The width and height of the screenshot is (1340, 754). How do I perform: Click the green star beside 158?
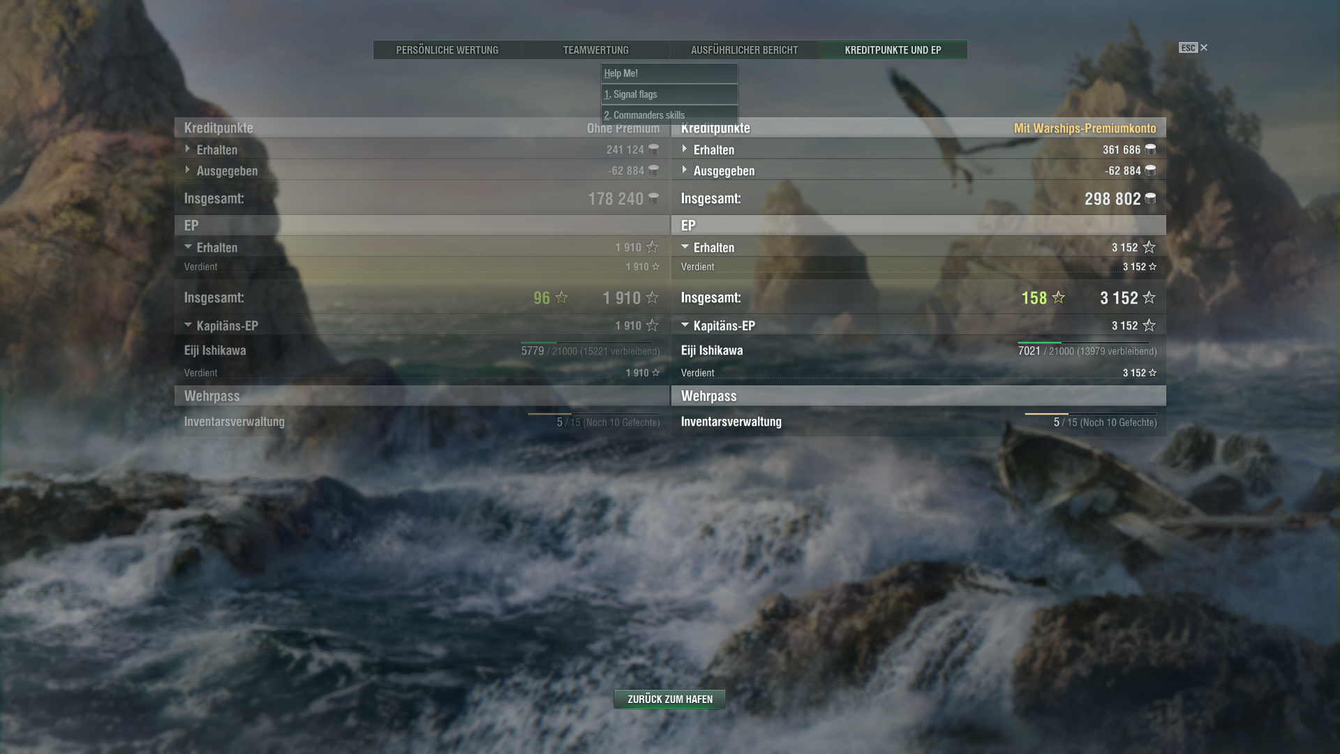click(1058, 298)
